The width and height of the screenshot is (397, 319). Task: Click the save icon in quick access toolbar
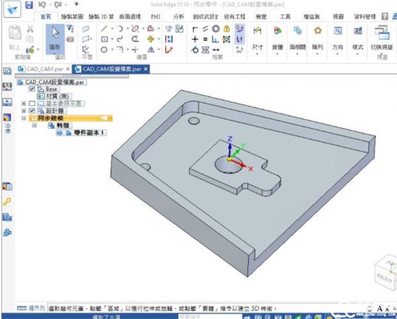(29, 5)
